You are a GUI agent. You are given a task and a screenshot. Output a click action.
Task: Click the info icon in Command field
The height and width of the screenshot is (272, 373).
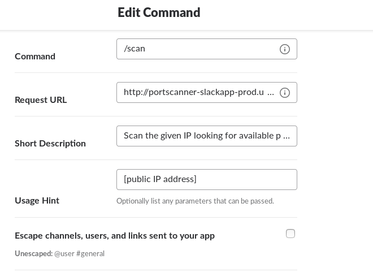tap(284, 49)
